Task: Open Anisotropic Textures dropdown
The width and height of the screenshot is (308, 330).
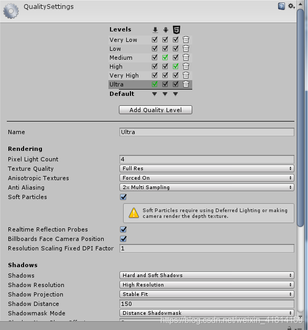Action: click(x=207, y=178)
